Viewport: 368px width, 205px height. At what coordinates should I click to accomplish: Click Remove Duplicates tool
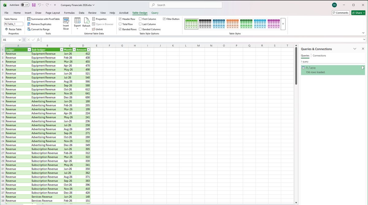point(39,24)
